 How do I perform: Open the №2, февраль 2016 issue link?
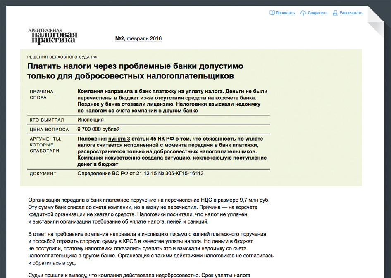pyautogui.click(x=138, y=39)
